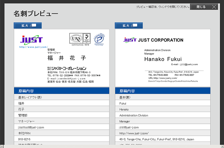Close the preview with 閉じる button

(x=204, y=7)
